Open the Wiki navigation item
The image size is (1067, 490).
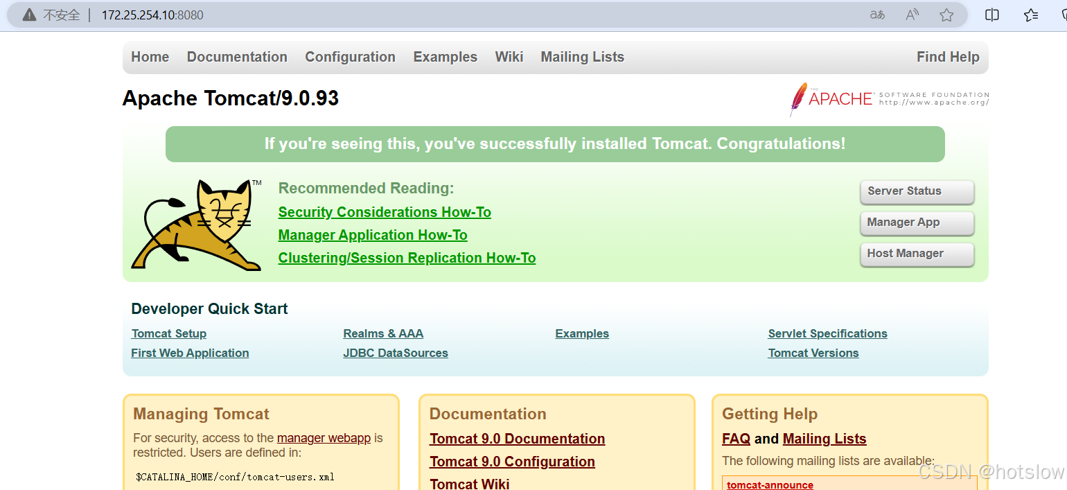pyautogui.click(x=509, y=57)
